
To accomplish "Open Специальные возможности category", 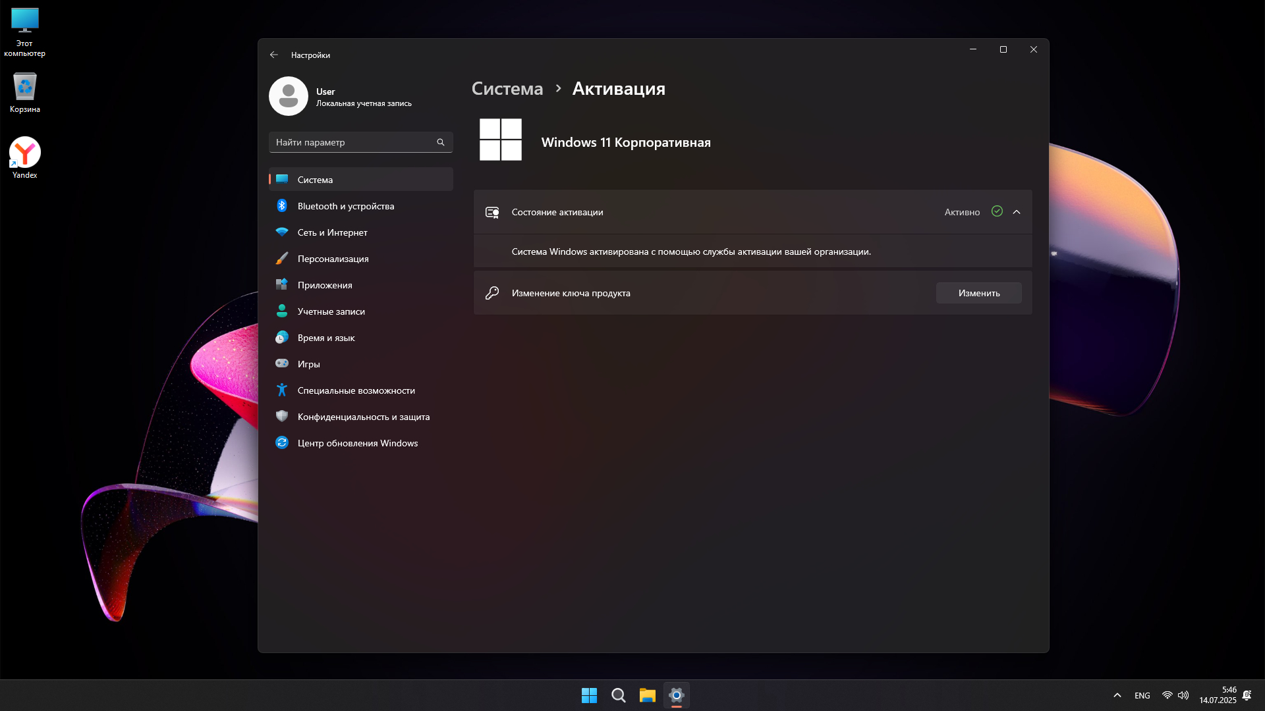I will point(356,390).
